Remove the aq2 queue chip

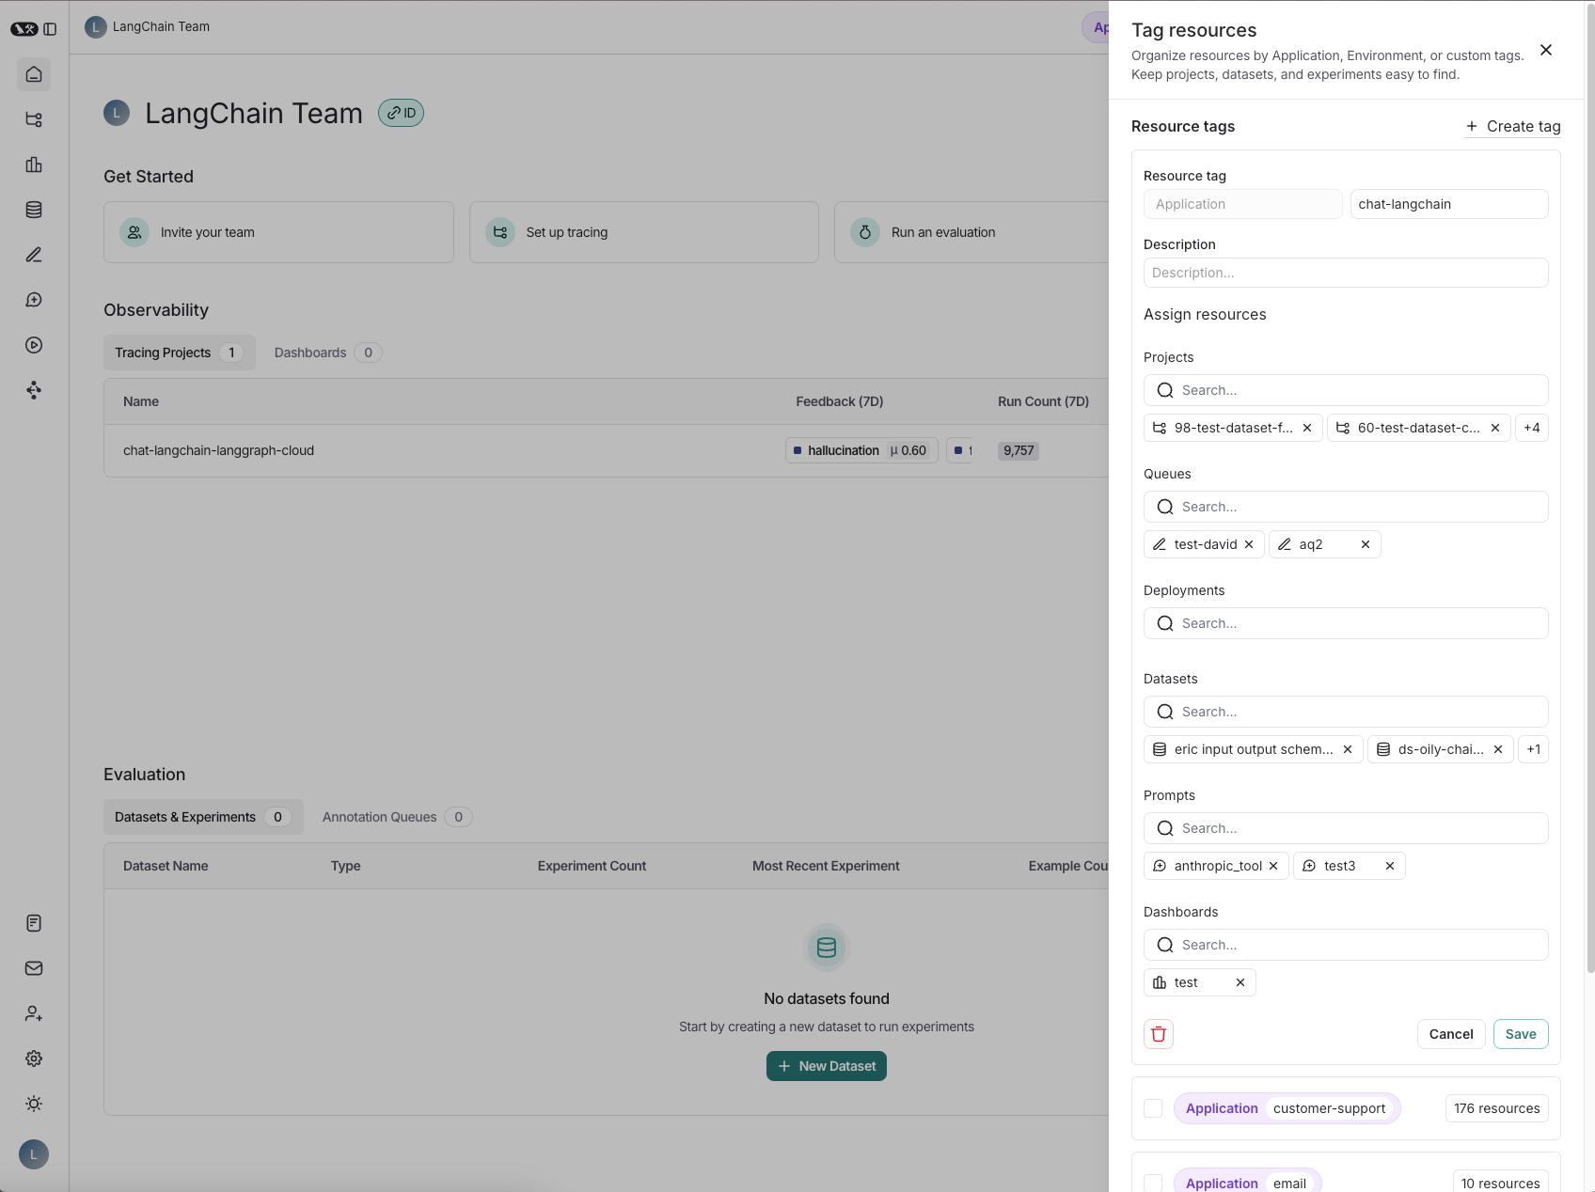[1366, 544]
